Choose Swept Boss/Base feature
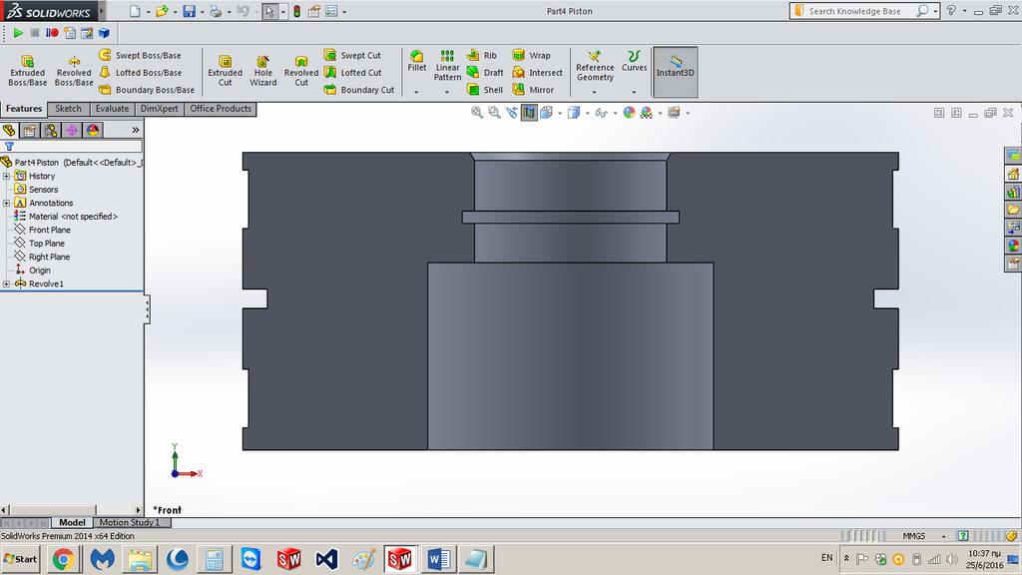Screen dimensions: 1022x575 click(140, 56)
